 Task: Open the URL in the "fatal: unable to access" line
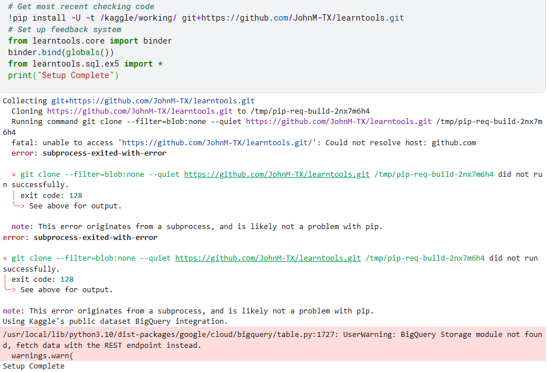217,143
